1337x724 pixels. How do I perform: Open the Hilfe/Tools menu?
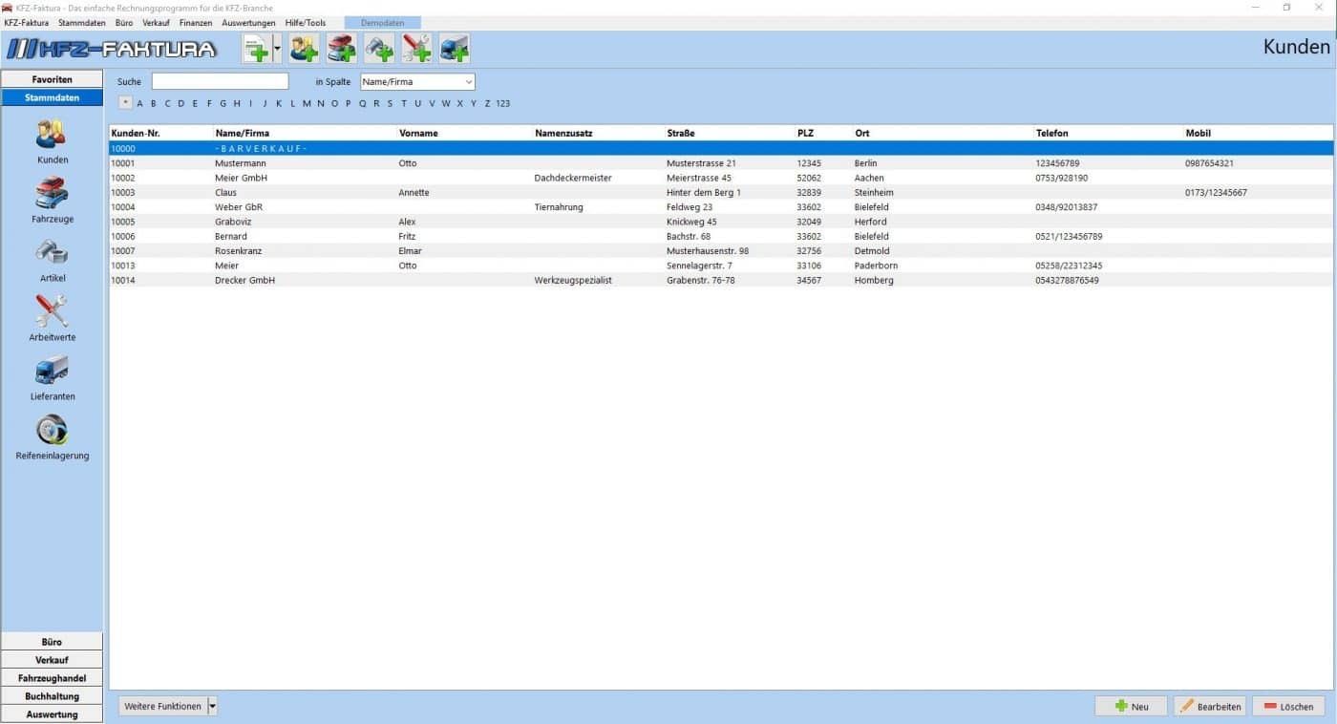tap(305, 22)
